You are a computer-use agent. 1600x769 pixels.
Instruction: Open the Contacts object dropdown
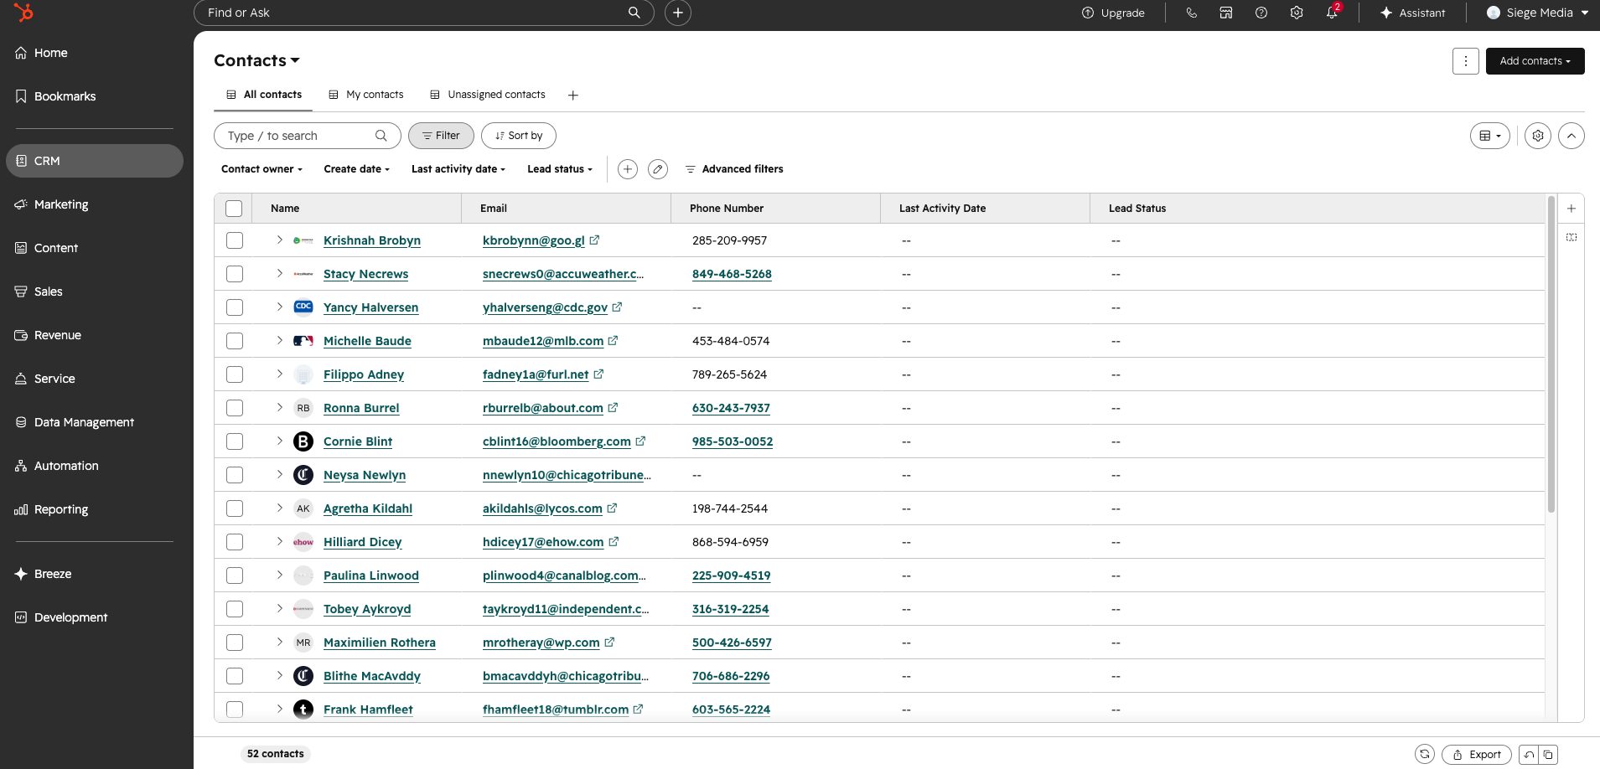coord(256,60)
